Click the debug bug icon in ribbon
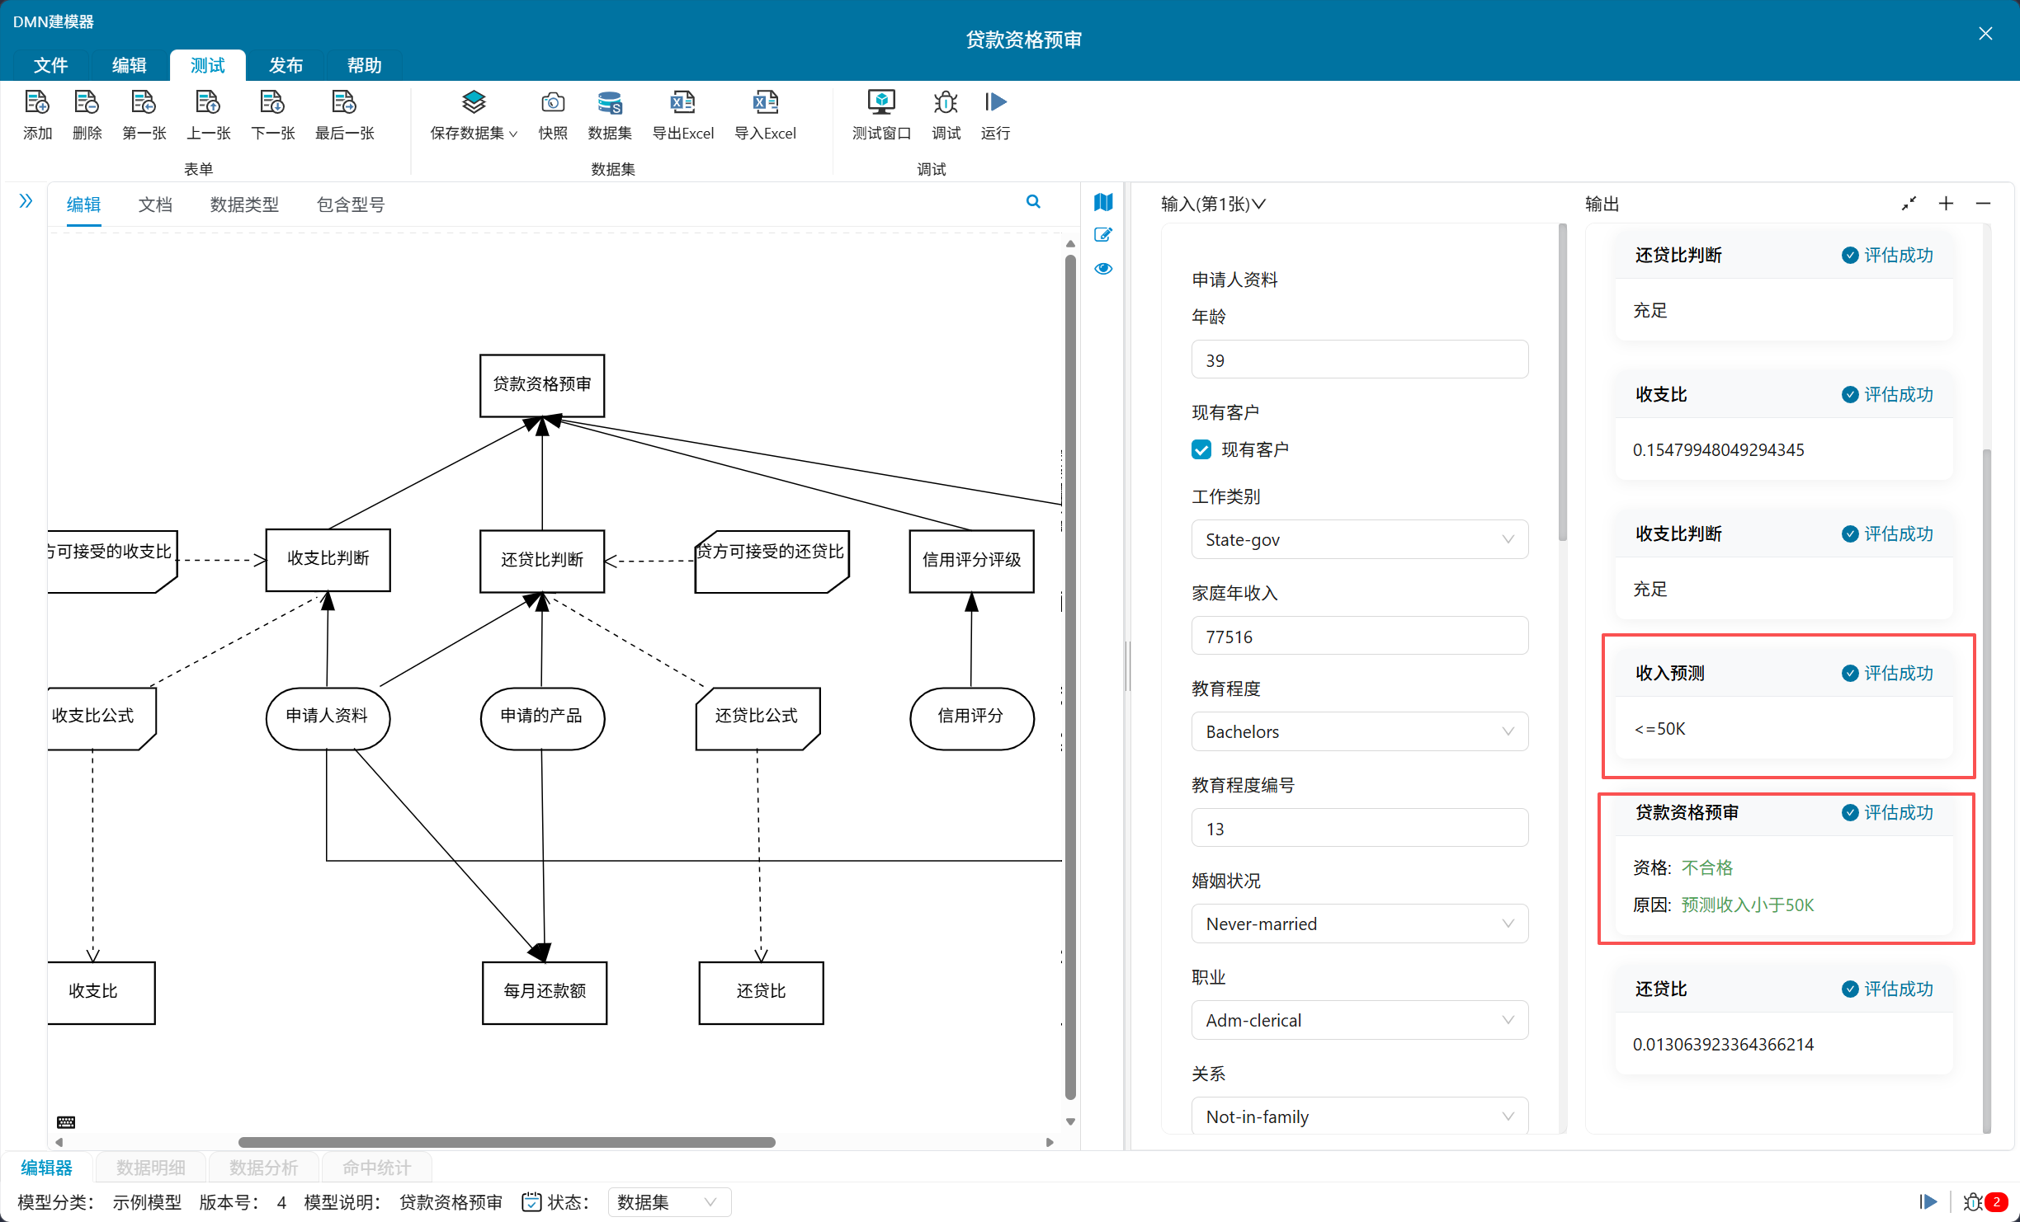 tap(946, 103)
